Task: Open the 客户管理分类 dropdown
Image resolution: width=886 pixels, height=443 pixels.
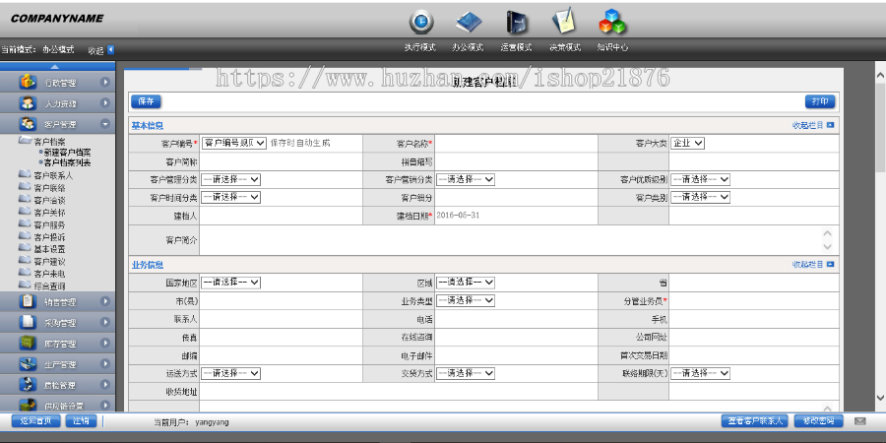Action: (x=230, y=179)
